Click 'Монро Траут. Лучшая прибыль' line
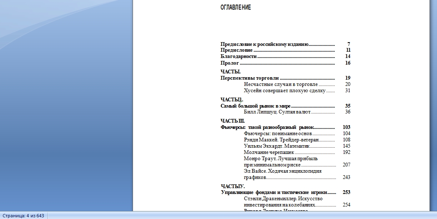The image size is (437, 219). 281,159
